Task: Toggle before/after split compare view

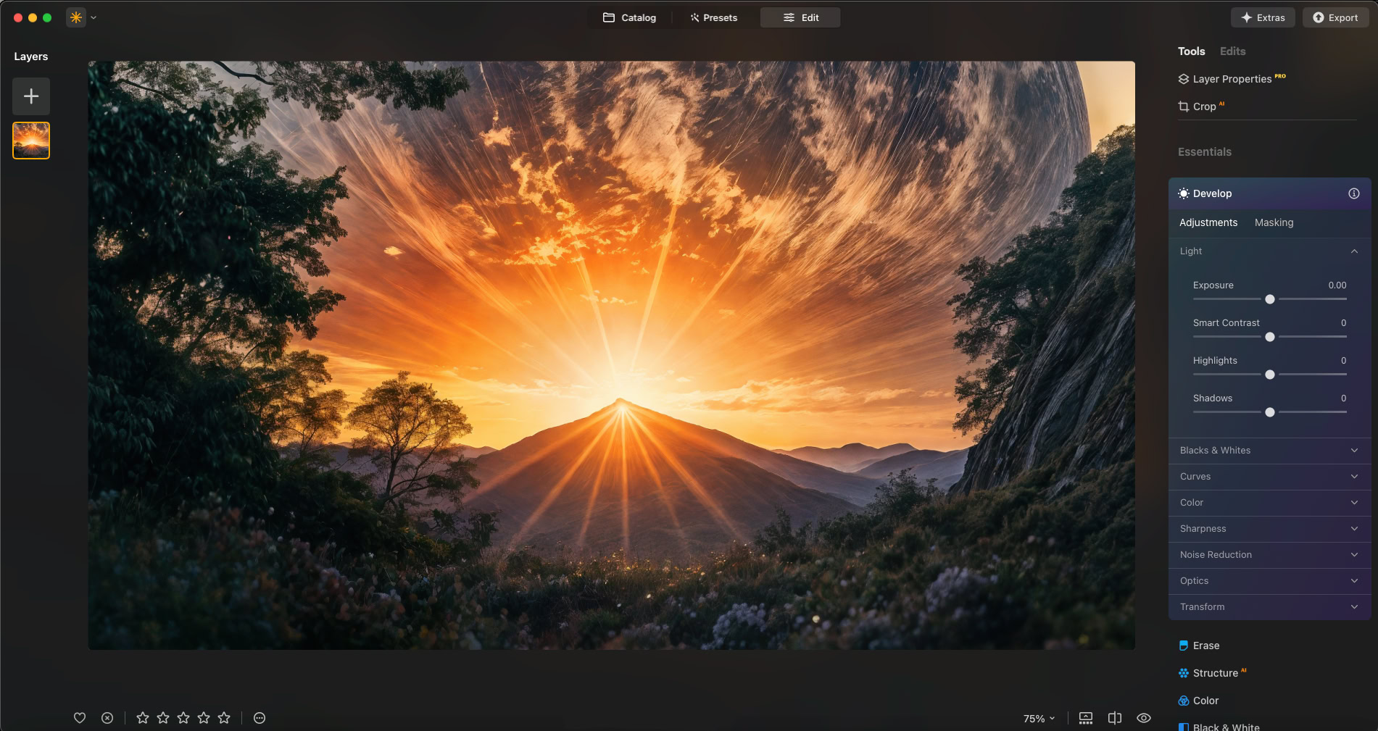Action: coord(1114,718)
